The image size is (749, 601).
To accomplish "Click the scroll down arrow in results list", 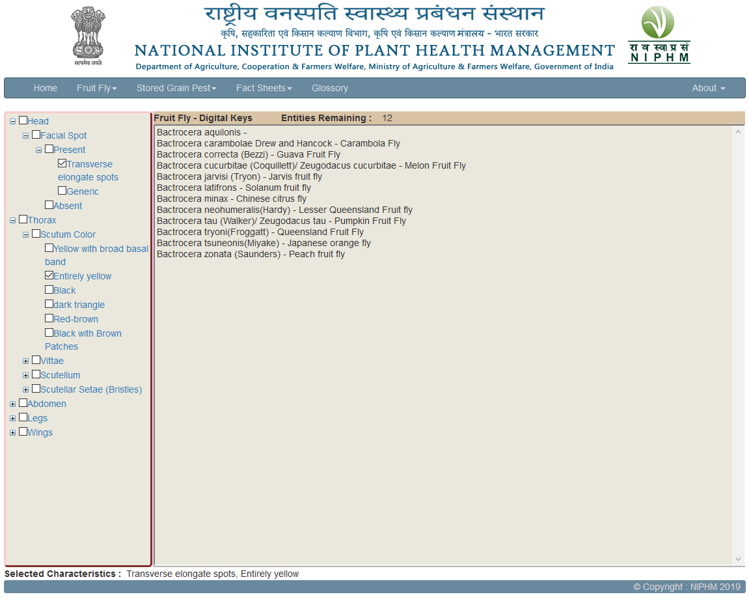I will [x=738, y=559].
